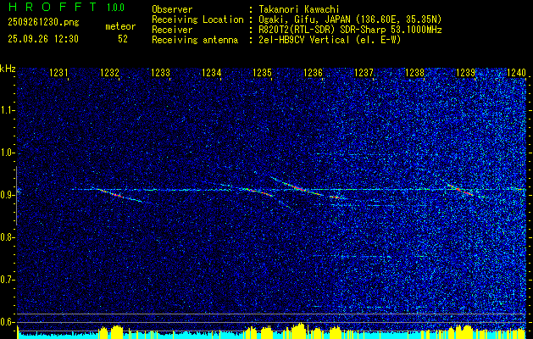Click the 1234 time marker

point(212,73)
